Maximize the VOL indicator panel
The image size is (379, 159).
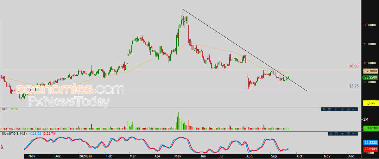tap(330, 109)
